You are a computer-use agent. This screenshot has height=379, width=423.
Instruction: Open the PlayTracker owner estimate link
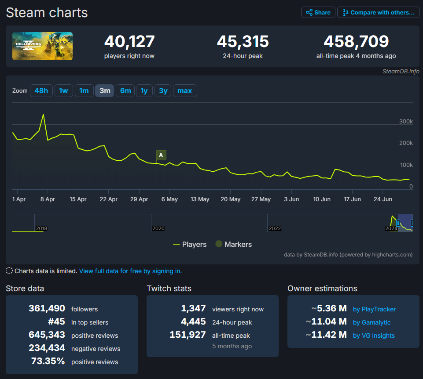[x=374, y=309]
